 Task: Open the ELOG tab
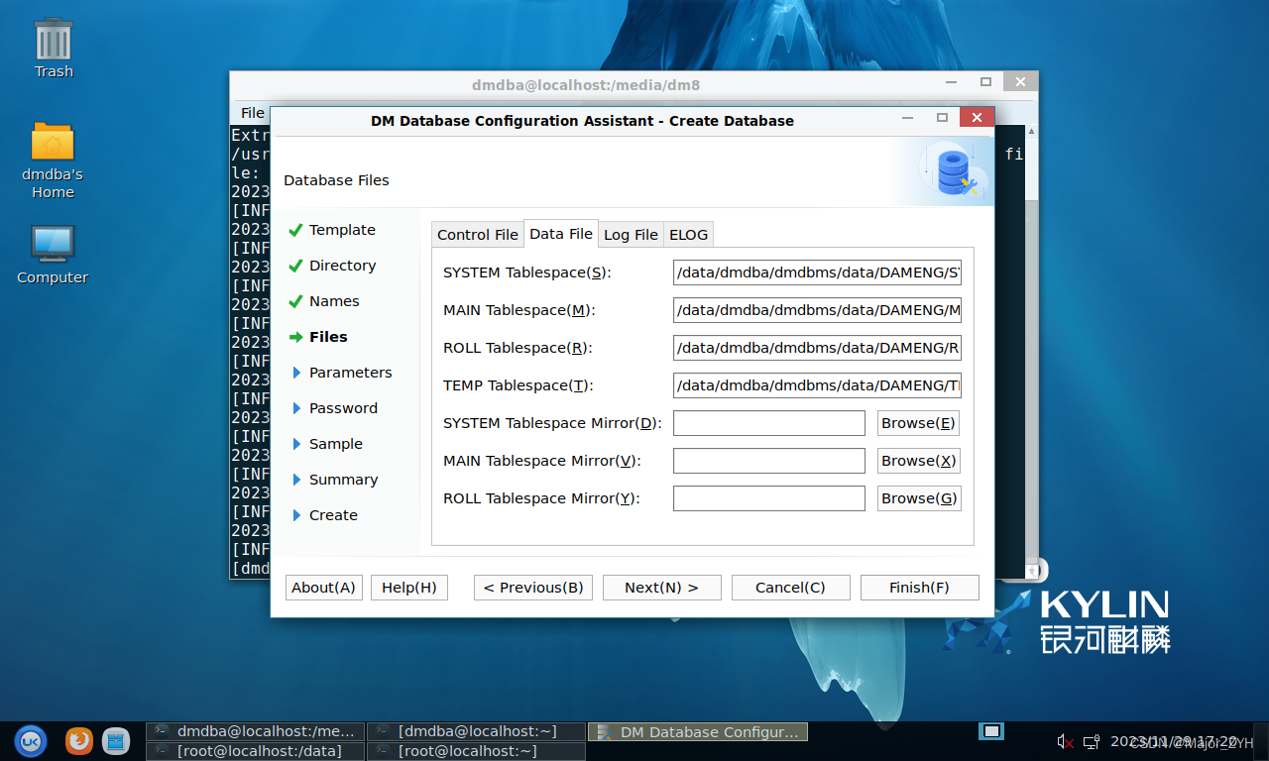pos(688,235)
